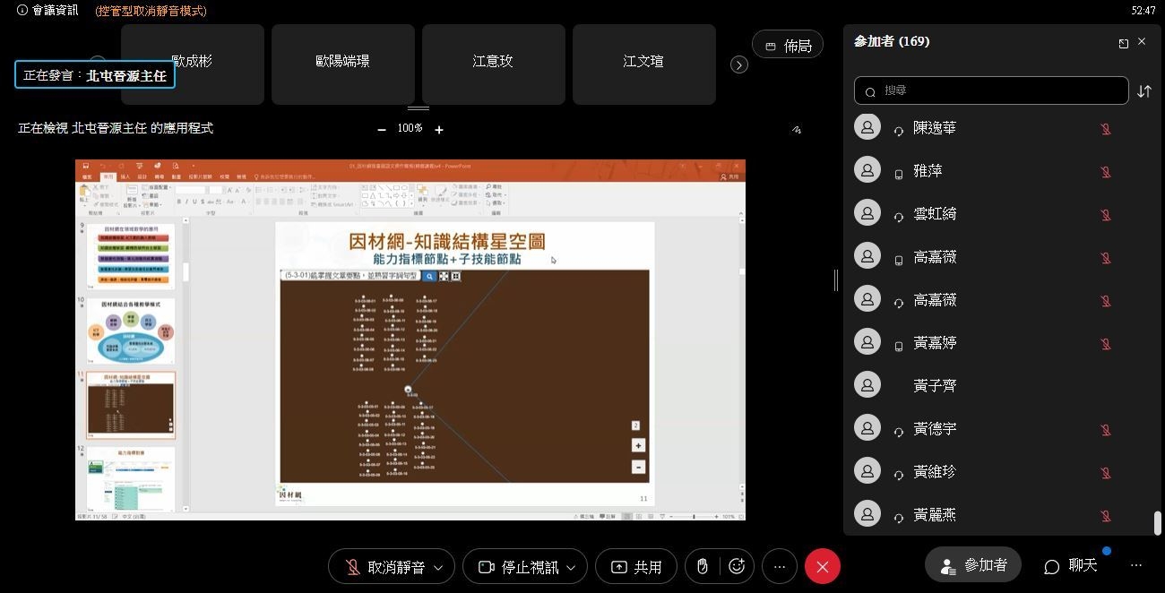Screen dimensions: 1165x593
Task: Open the emoji reactions button
Action: [737, 566]
